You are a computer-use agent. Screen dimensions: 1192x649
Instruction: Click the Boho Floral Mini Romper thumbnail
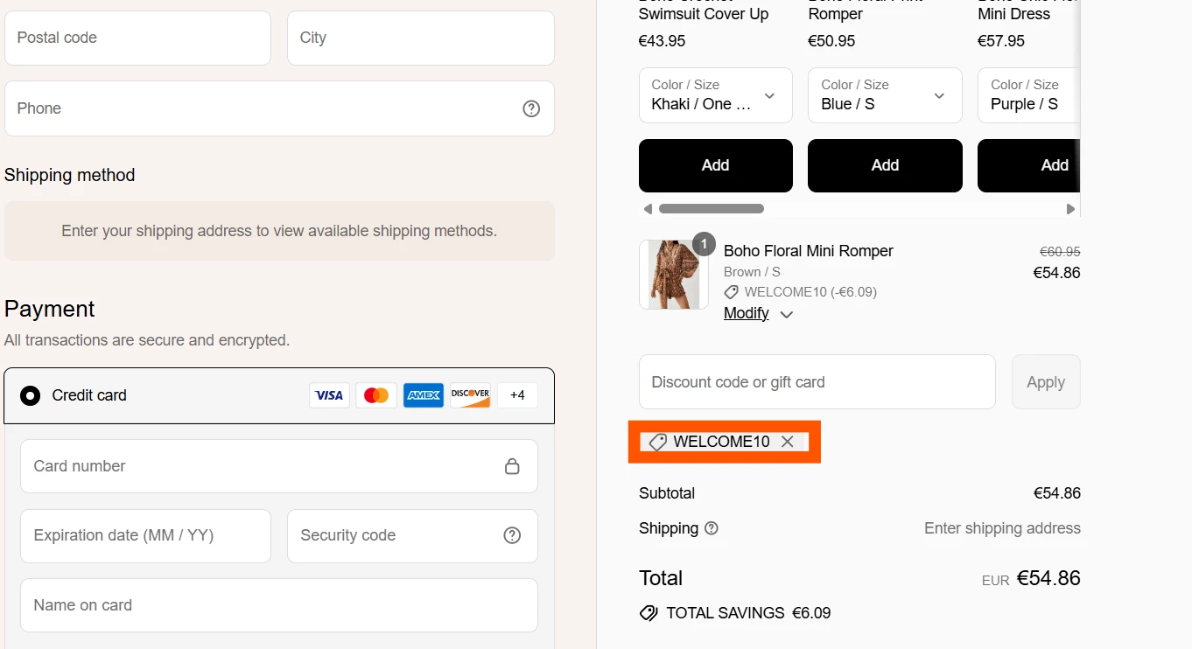click(x=674, y=275)
